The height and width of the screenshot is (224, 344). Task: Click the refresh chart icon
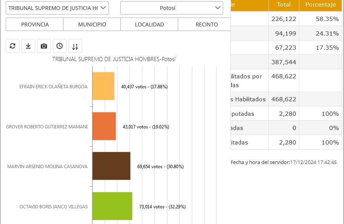point(13,46)
